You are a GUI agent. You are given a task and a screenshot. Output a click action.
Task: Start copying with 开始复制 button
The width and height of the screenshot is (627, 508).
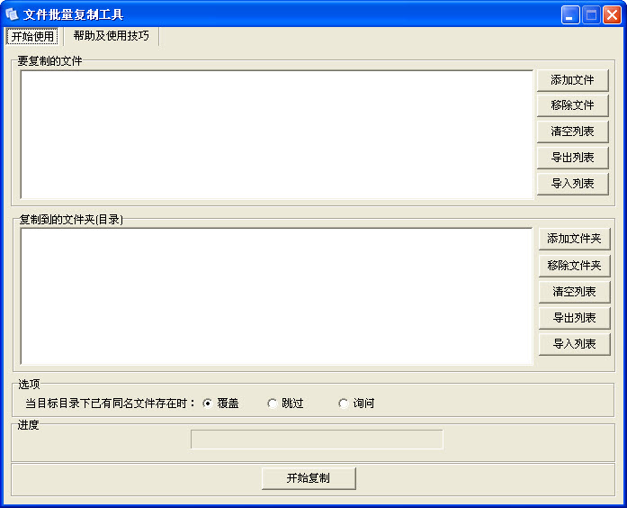tap(309, 478)
